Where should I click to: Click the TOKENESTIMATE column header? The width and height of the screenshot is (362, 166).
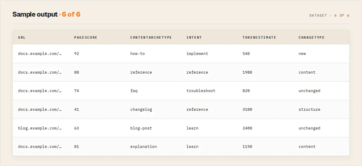click(259, 37)
